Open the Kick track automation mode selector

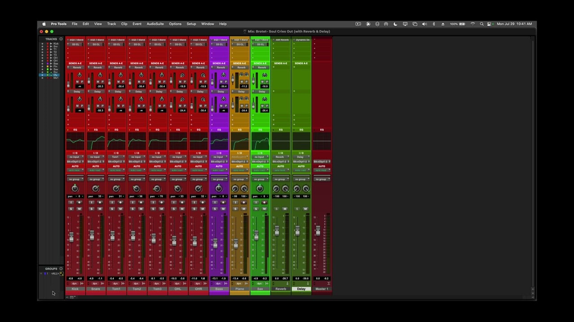(75, 170)
